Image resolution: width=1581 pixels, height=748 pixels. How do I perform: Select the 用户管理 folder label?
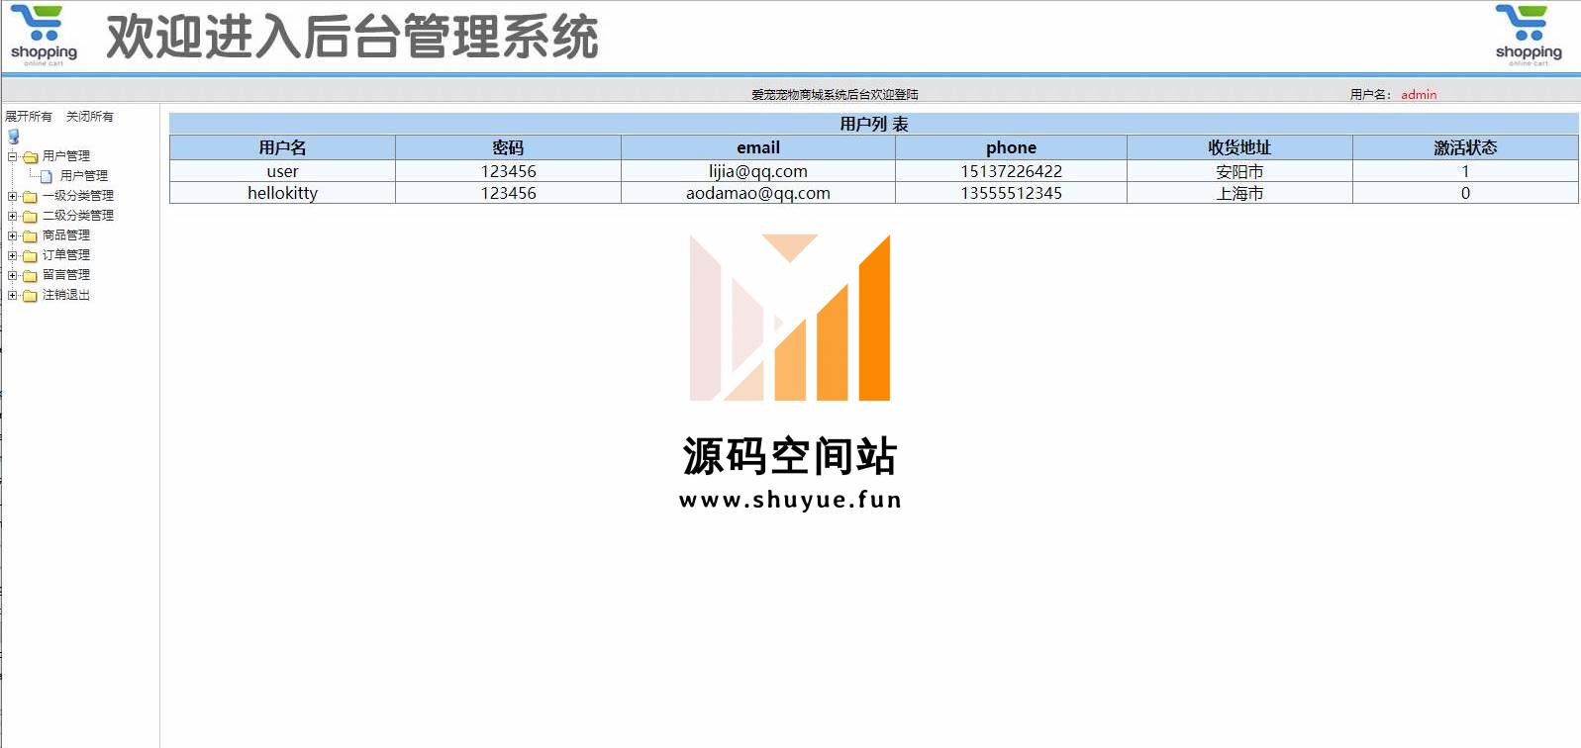click(66, 155)
